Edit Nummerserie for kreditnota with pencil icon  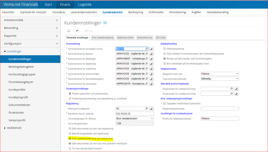click(151, 69)
